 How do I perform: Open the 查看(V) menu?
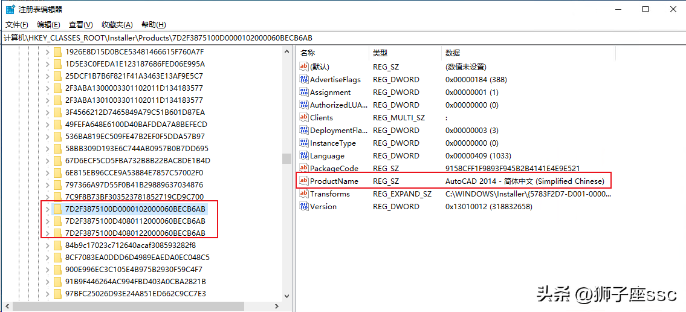pyautogui.click(x=81, y=25)
